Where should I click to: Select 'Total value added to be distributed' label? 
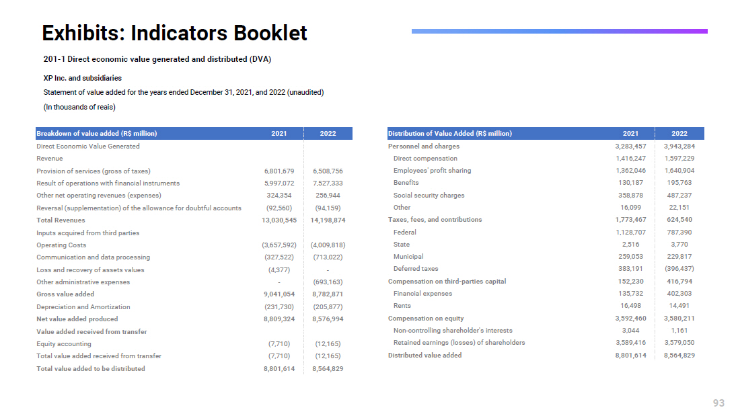pos(90,369)
